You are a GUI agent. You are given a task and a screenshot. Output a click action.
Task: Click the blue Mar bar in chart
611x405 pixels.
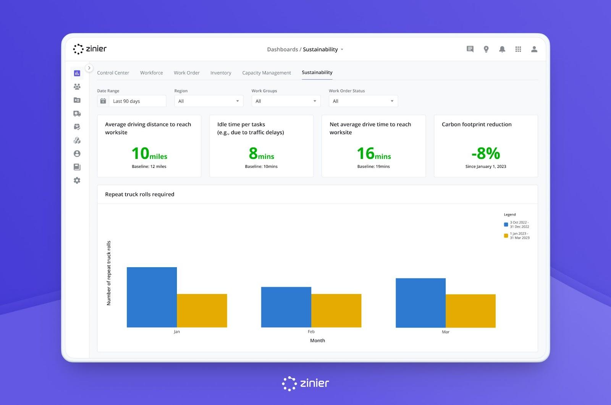[420, 303]
